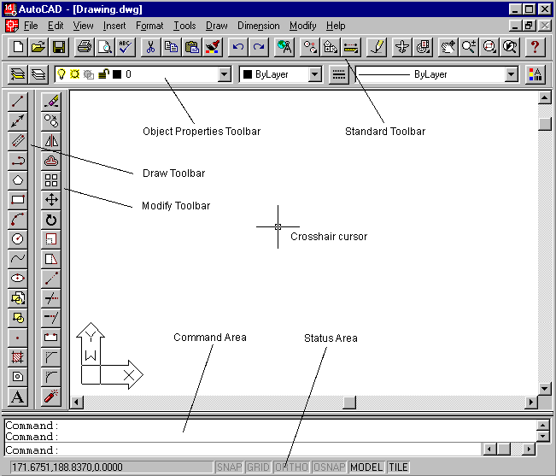The height and width of the screenshot is (476, 556).
Task: Select the Mirror tool in Modify toolbar
Action: [x=51, y=141]
